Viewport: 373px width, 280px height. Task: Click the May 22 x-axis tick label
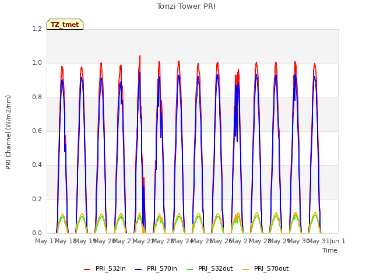(x=144, y=241)
